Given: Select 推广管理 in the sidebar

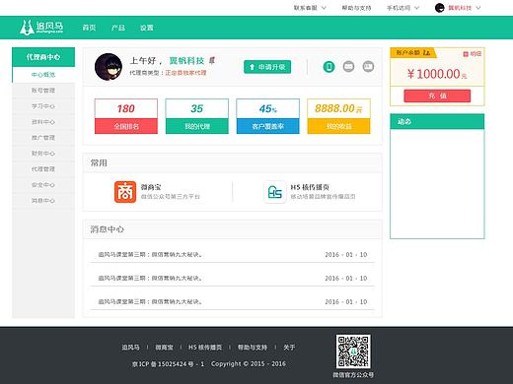Looking at the screenshot, I should 43,138.
